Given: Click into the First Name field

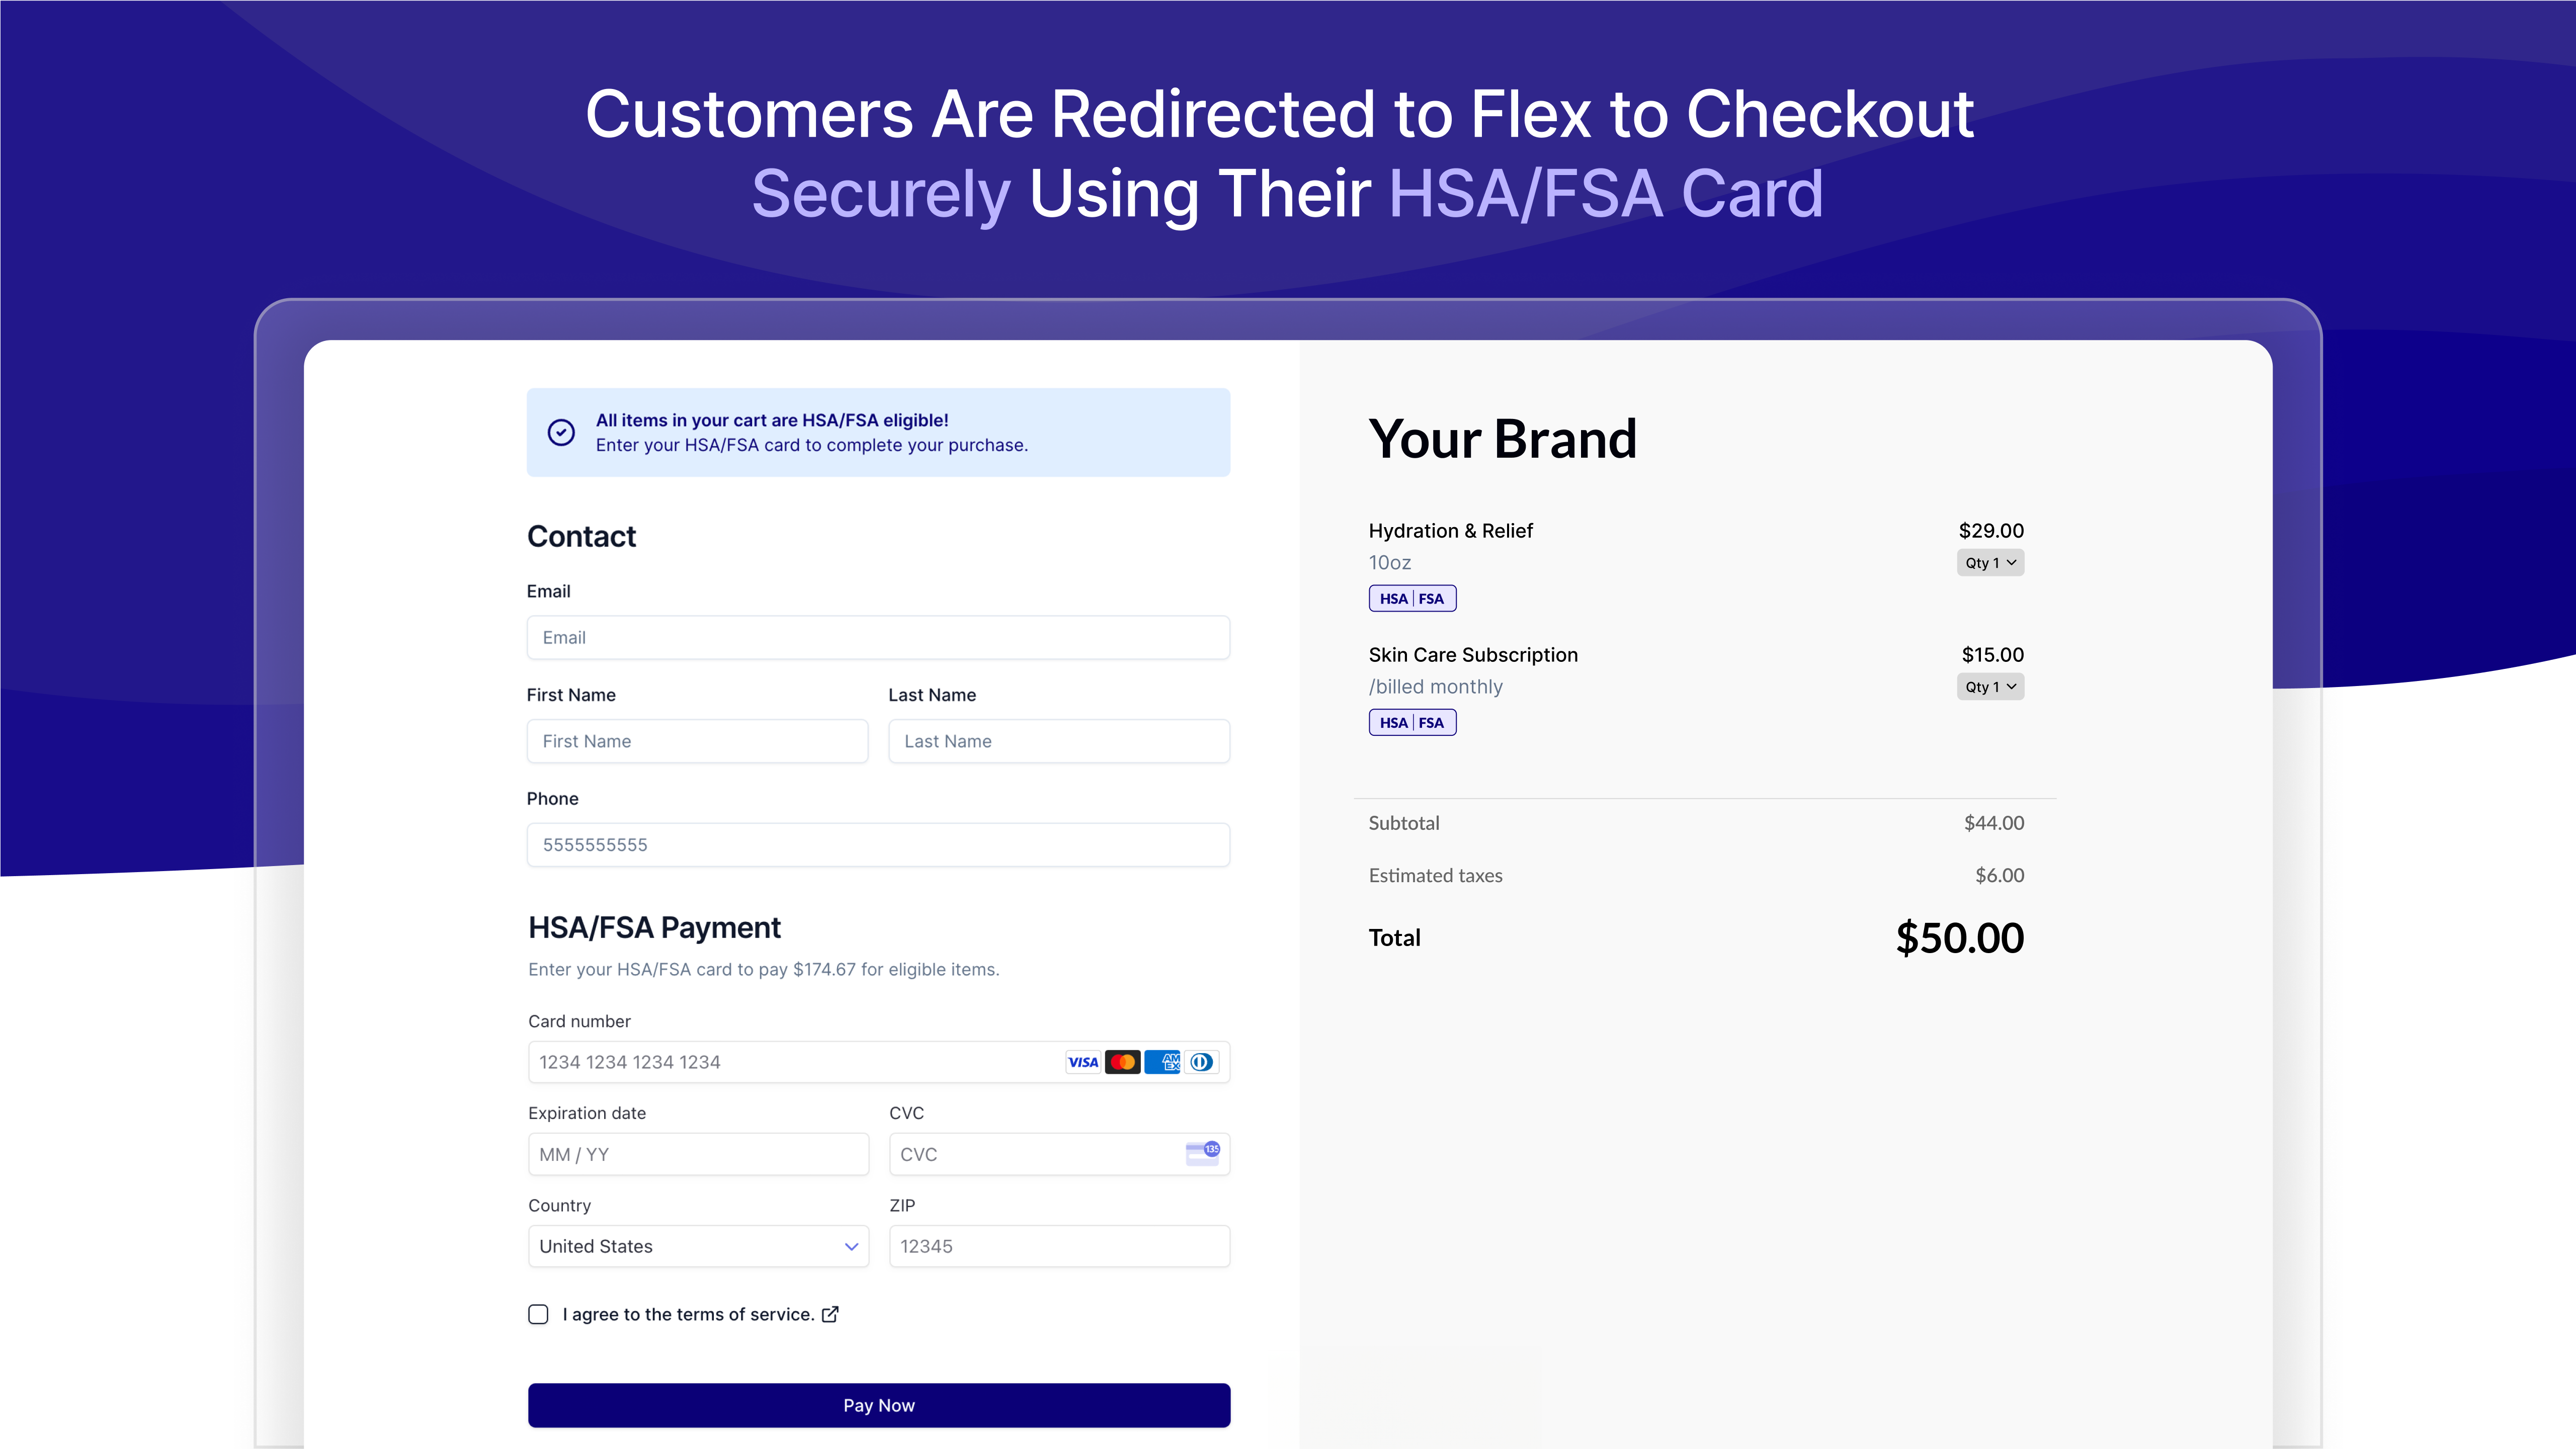Looking at the screenshot, I should point(697,741).
